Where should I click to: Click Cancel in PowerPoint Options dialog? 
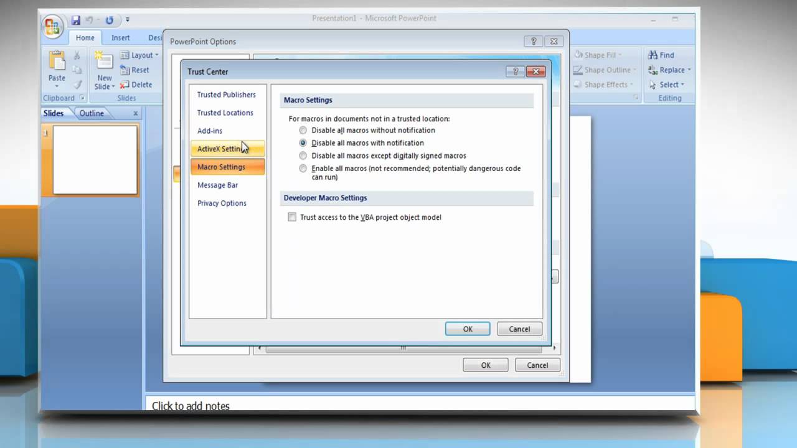(x=537, y=365)
